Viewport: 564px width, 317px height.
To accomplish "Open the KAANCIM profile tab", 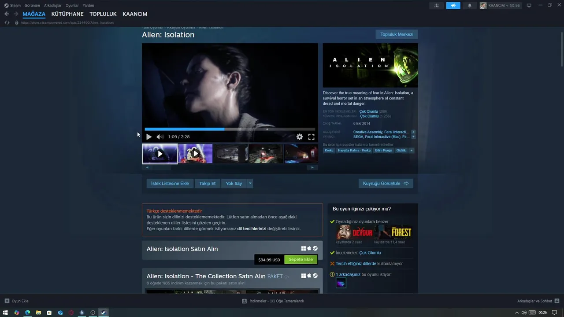I will 135,14.
